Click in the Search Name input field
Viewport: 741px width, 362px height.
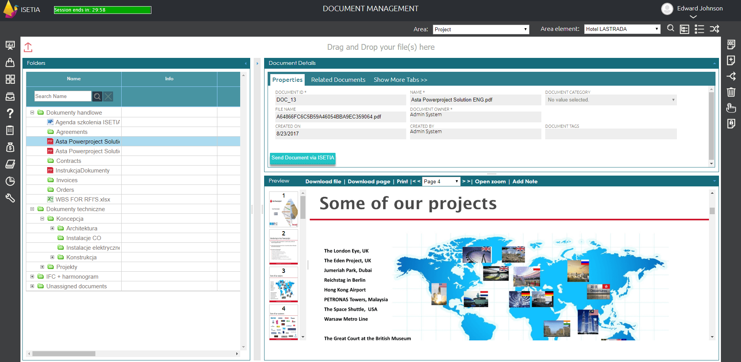pyautogui.click(x=63, y=96)
